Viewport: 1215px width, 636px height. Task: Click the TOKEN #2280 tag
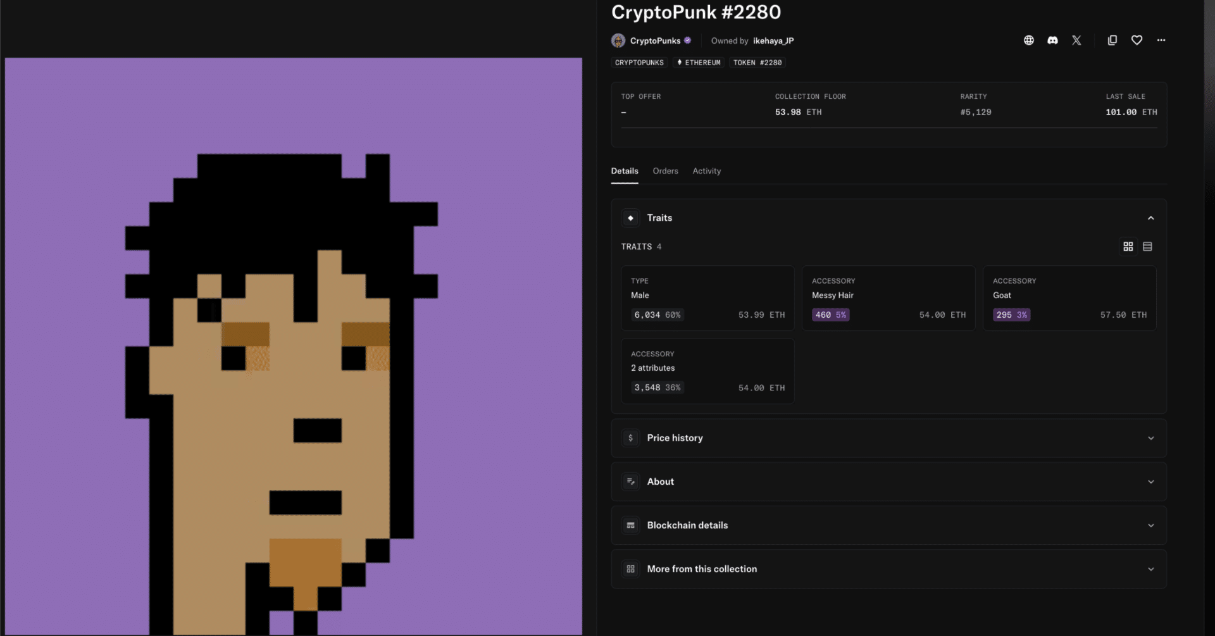757,63
